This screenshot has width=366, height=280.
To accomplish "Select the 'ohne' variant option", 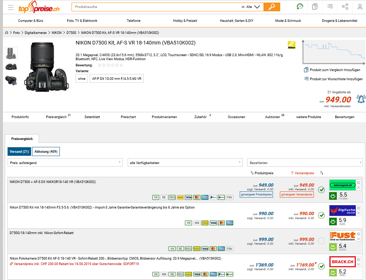I will pyautogui.click(x=82, y=78).
